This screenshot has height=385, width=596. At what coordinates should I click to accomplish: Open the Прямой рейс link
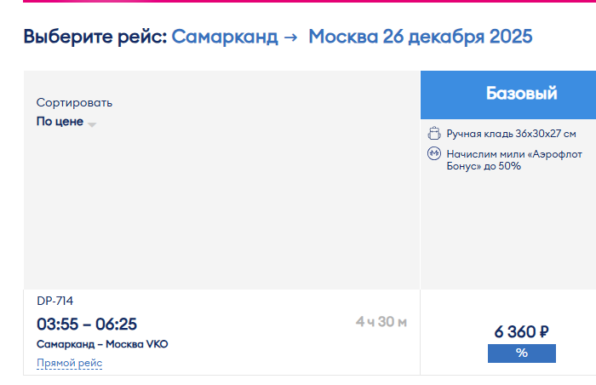tap(70, 363)
